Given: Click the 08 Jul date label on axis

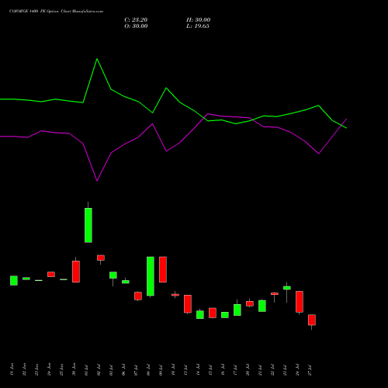Looking at the screenshot, I should [x=148, y=370].
